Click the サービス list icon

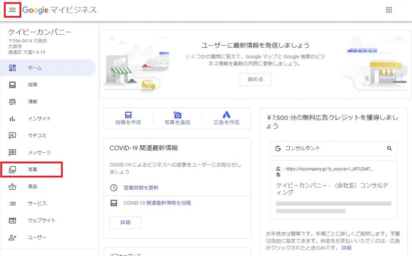click(12, 203)
